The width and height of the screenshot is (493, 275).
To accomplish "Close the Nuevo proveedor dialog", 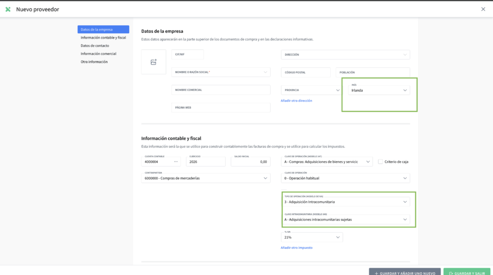I will tap(483, 9).
